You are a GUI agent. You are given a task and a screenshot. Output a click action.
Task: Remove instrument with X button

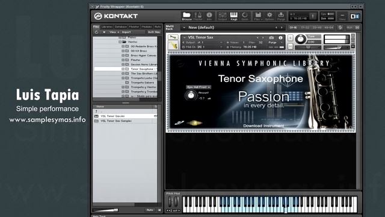(353, 36)
